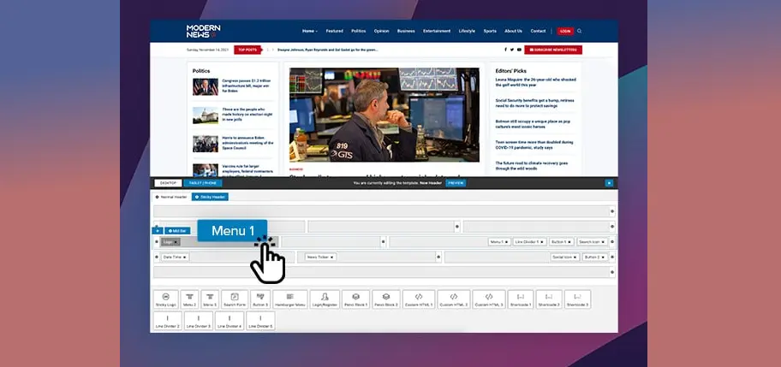This screenshot has width=781, height=367.
Task: Select the Search Form element block
Action: pyautogui.click(x=235, y=299)
